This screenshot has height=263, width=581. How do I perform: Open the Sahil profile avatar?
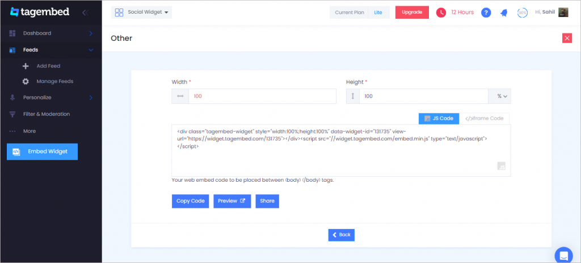[x=563, y=12]
